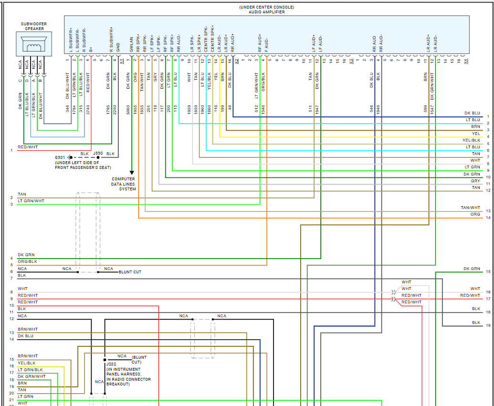The width and height of the screenshot is (494, 406).
Task: Click circuit number 5060 on wire
Action: [x=128, y=109]
